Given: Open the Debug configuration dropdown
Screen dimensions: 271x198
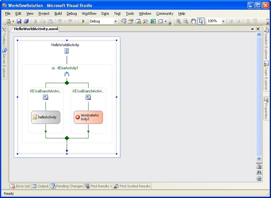Looking at the screenshot, I should click(x=115, y=21).
